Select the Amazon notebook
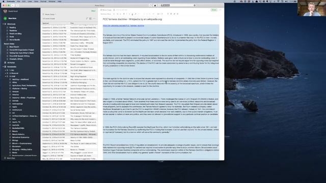This screenshot has width=326, height=183. [x=15, y=91]
